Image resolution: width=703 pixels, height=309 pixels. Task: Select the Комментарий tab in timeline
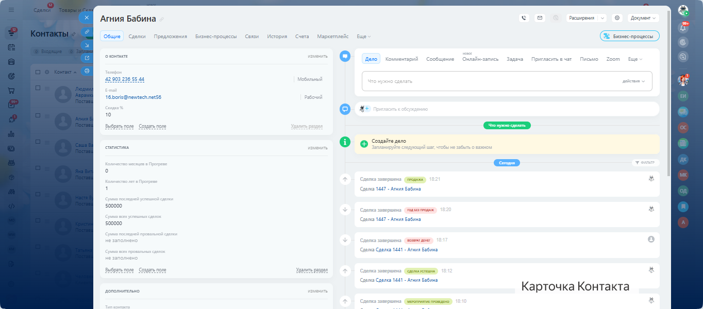pos(401,59)
